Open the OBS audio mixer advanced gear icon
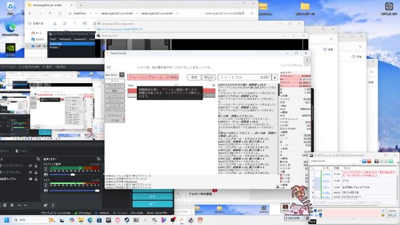This screenshot has width=400, height=225. point(46,205)
